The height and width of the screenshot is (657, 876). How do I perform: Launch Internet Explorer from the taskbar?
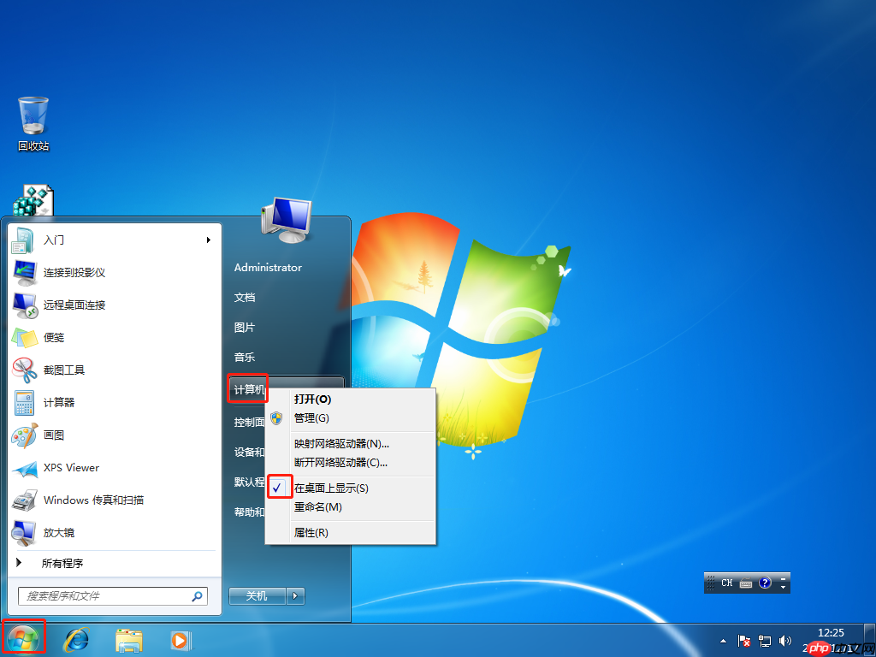(x=77, y=640)
